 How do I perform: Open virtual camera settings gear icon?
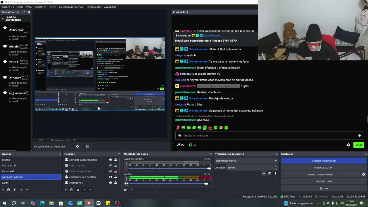[363, 175]
